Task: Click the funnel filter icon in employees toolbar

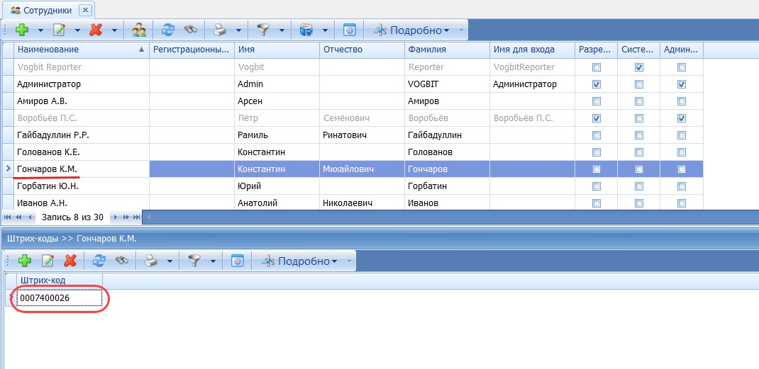Action: [x=263, y=30]
